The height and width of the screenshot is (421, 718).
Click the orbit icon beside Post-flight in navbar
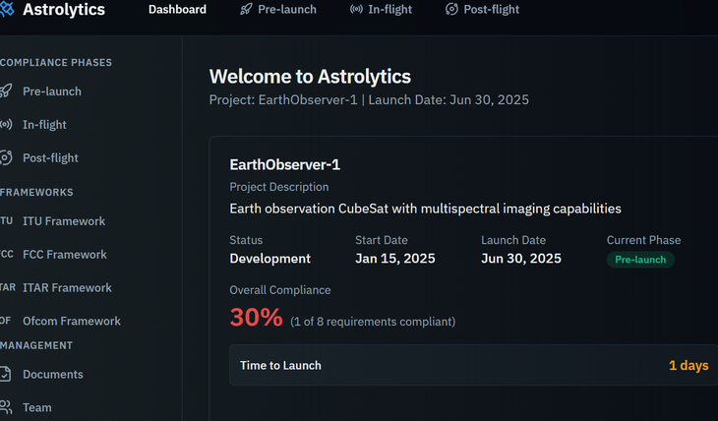click(451, 10)
